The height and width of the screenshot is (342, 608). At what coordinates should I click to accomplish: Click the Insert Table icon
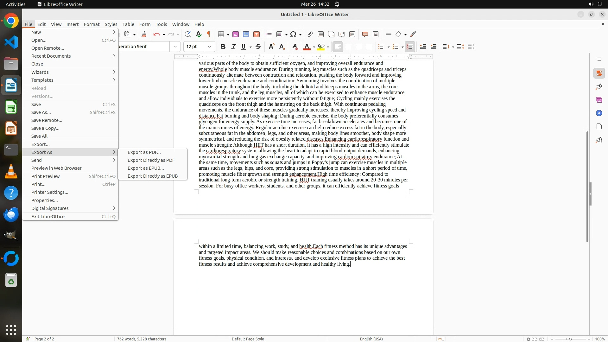coord(221,34)
